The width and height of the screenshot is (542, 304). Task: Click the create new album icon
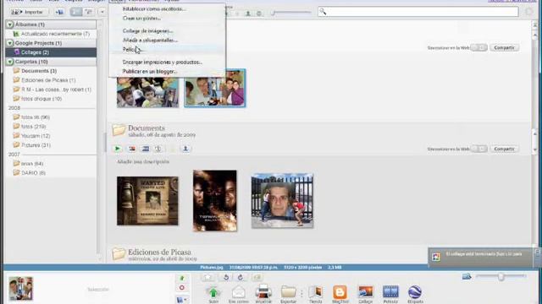pos(59,12)
